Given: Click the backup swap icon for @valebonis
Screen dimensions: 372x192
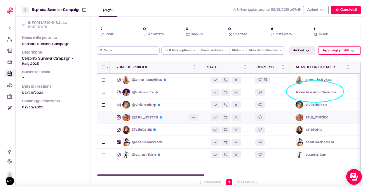Looking at the screenshot, I should (x=226, y=130).
